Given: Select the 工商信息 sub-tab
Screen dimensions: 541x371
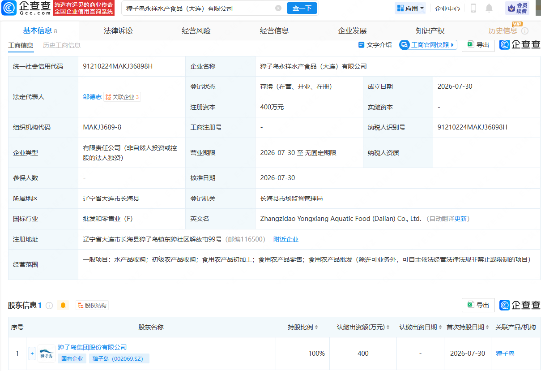Looking at the screenshot, I should [21, 45].
